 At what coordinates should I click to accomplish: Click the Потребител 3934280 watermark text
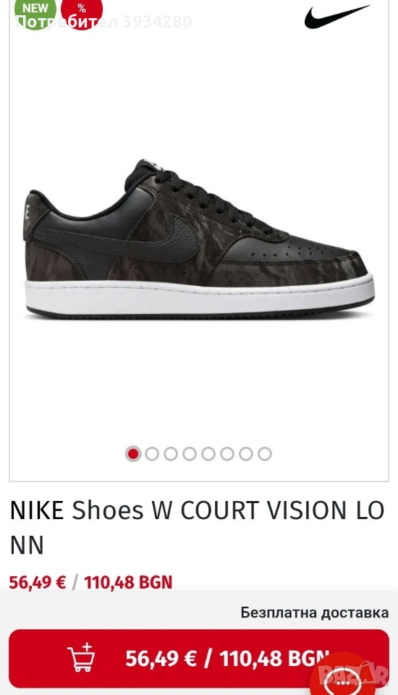click(103, 21)
